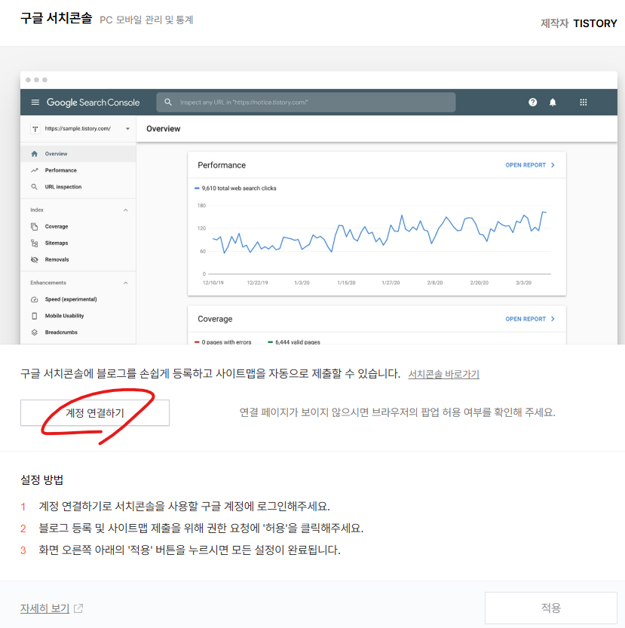Screen dimensions: 625x628
Task: Click the Google Search Console logo text
Action: [x=93, y=102]
